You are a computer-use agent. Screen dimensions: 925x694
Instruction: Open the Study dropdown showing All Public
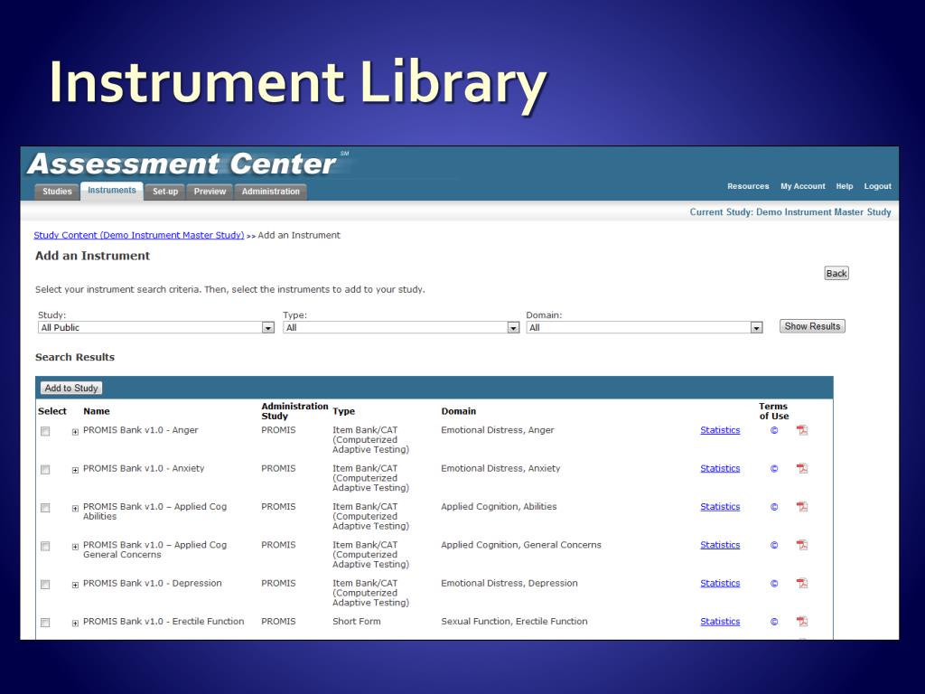pos(156,327)
